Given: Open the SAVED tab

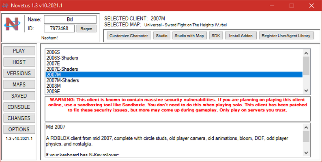Looking at the screenshot, I should [x=19, y=96].
